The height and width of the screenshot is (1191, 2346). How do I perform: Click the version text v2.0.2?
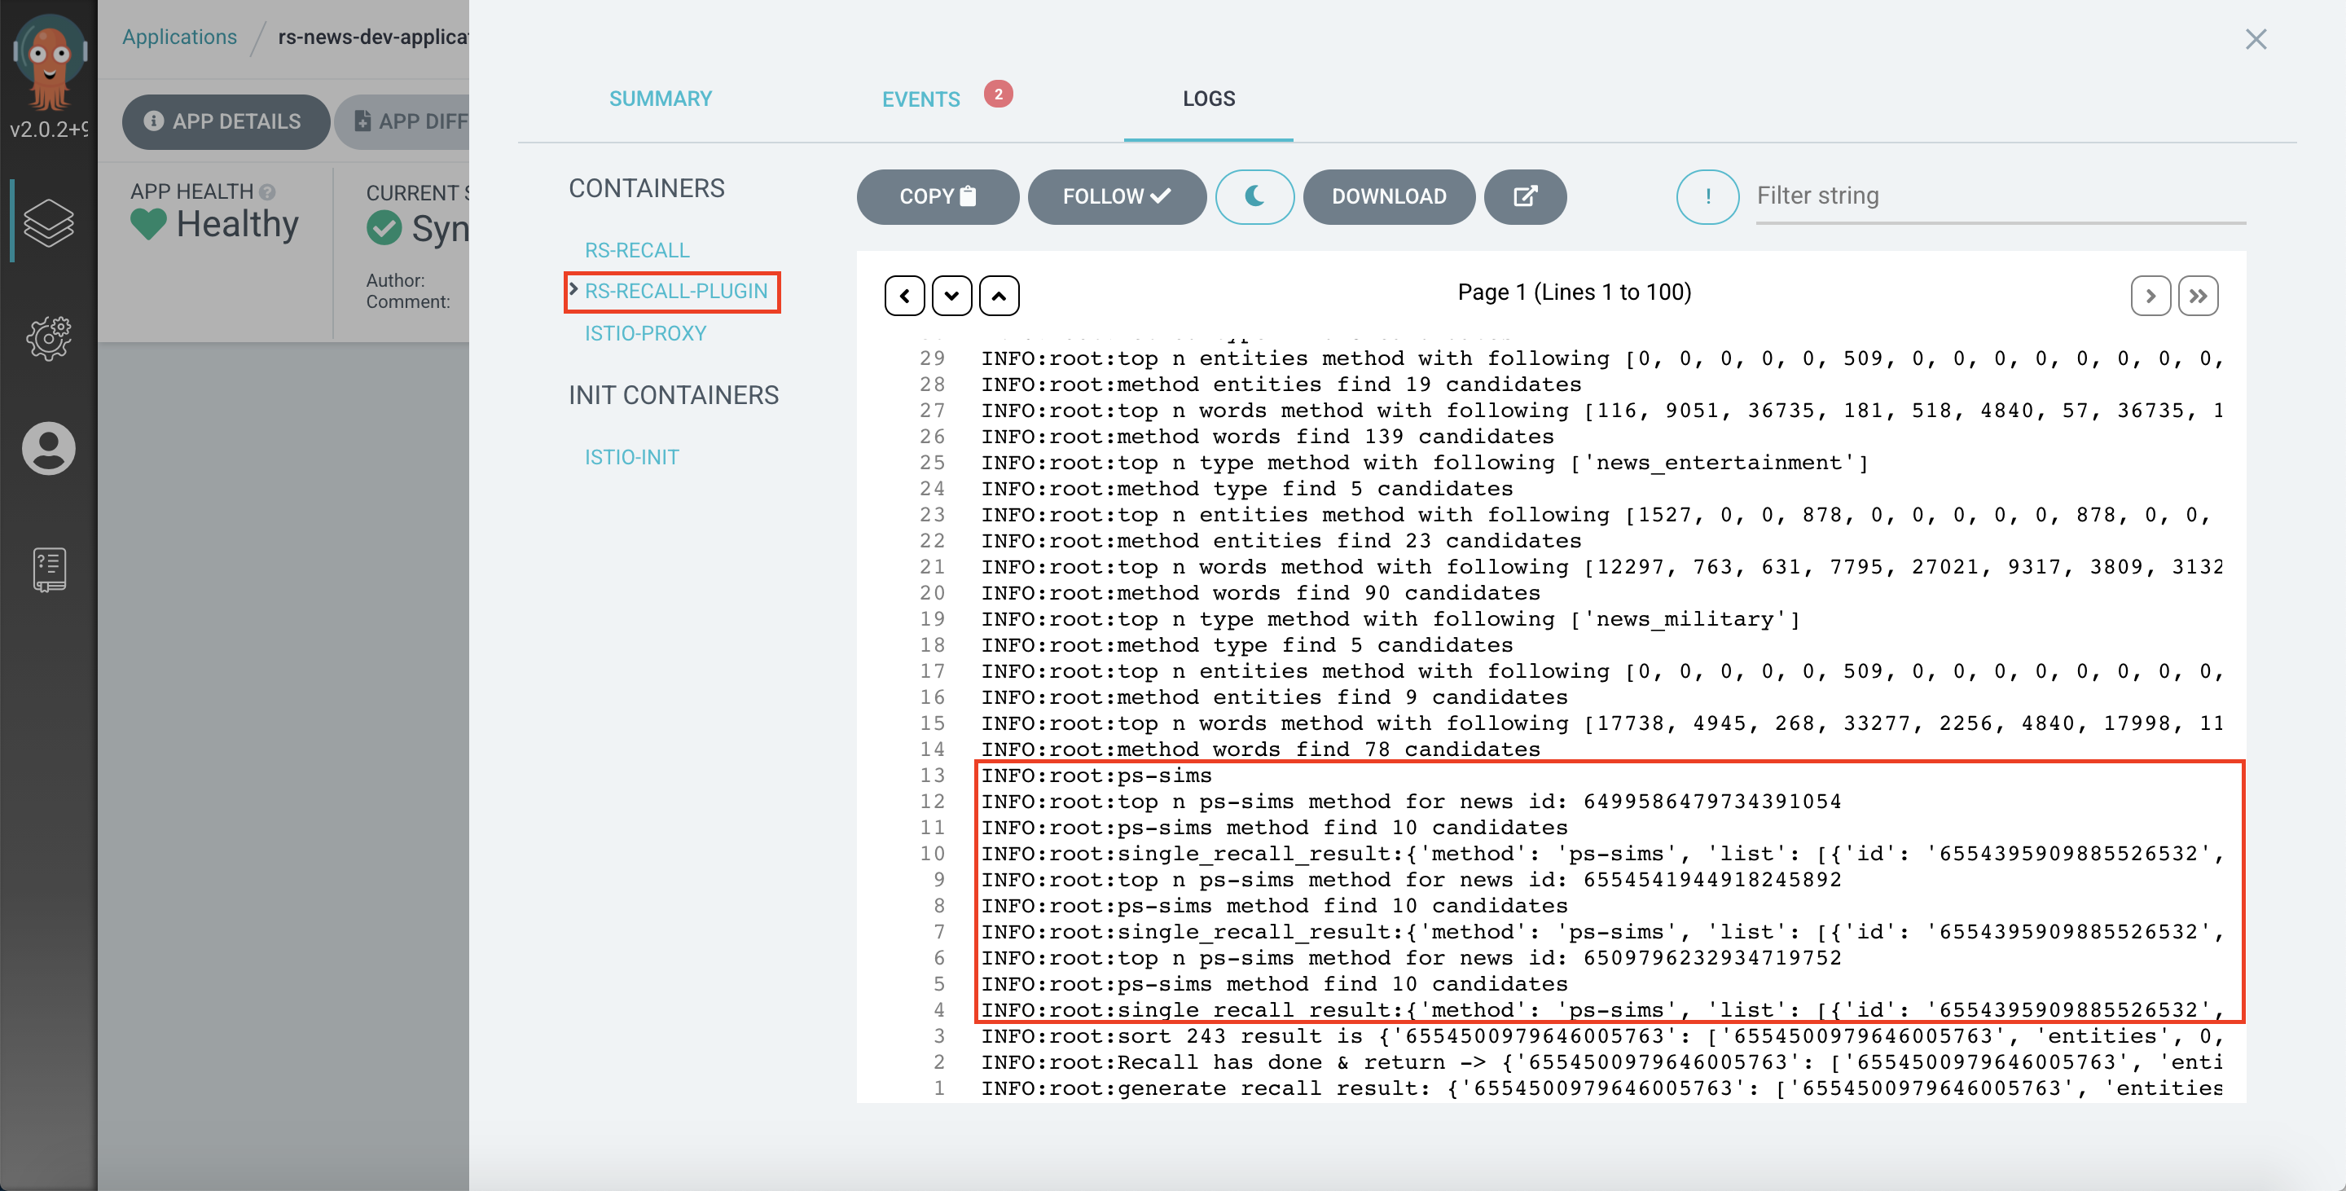(x=48, y=130)
